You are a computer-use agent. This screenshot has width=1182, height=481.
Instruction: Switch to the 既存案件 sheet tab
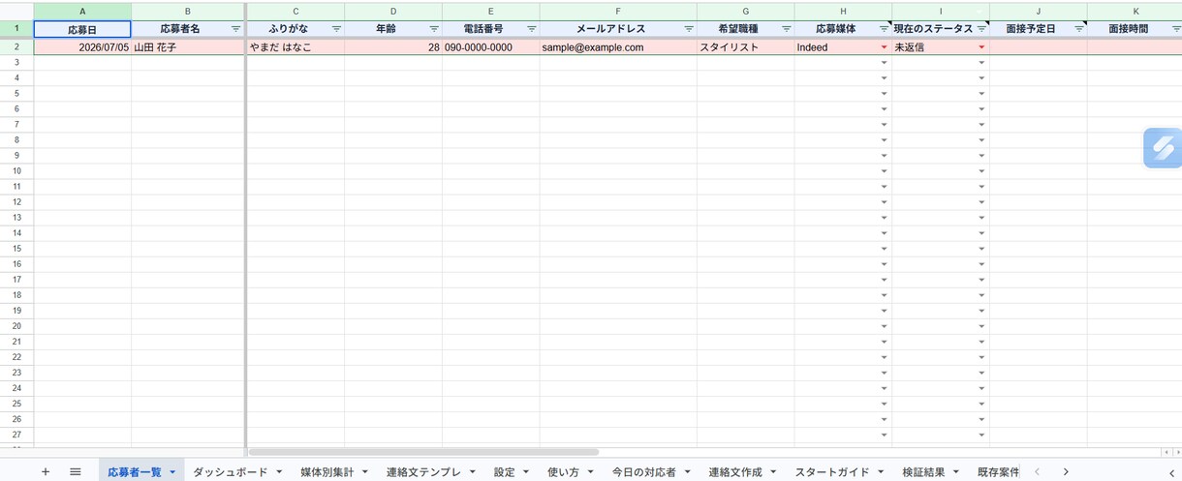998,472
